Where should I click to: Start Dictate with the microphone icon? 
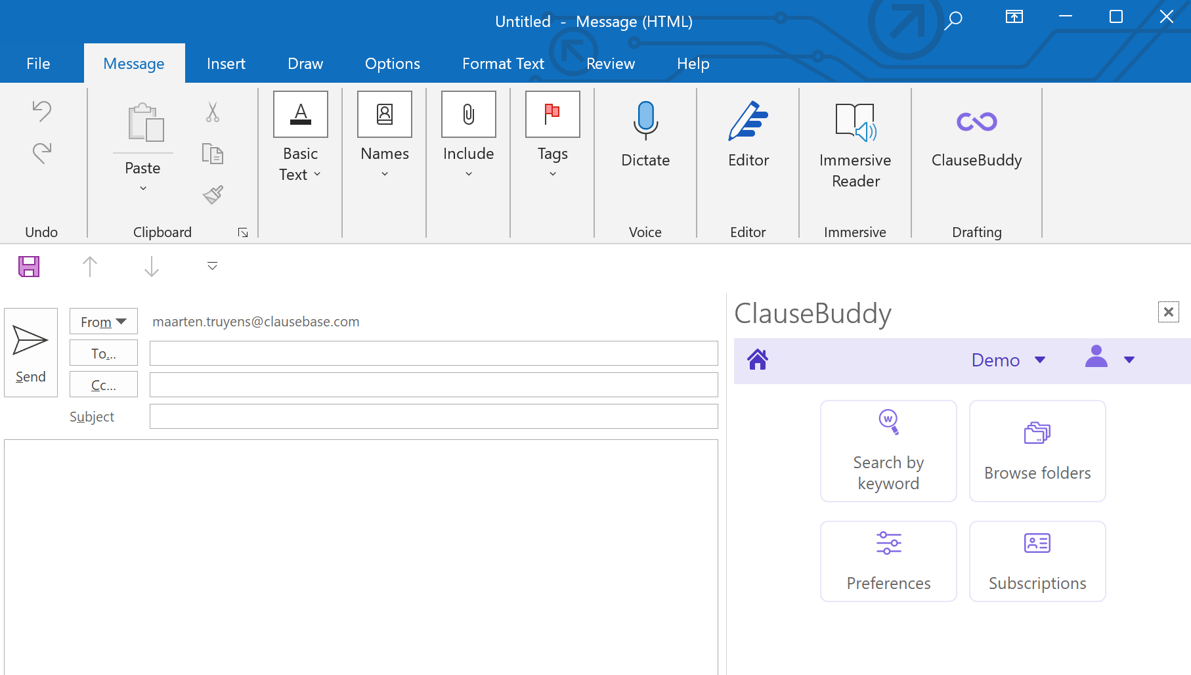(x=645, y=121)
